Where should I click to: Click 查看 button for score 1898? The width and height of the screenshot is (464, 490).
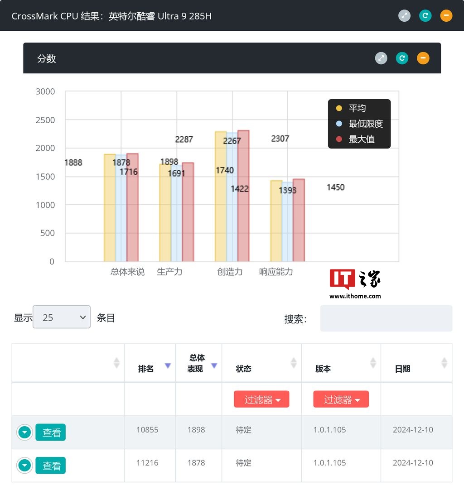click(51, 432)
